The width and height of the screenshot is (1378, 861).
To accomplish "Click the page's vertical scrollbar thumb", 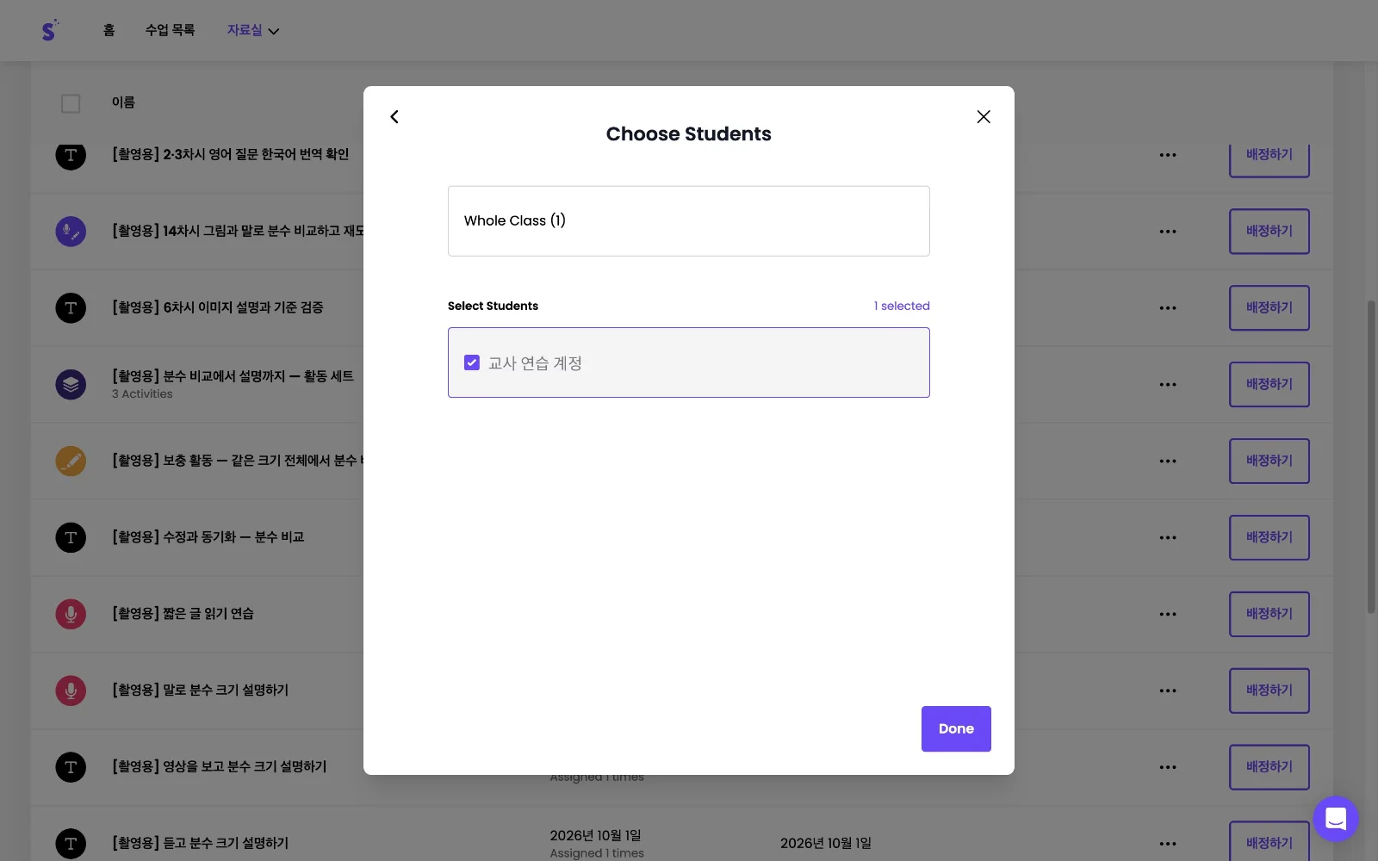I will click(x=1371, y=456).
